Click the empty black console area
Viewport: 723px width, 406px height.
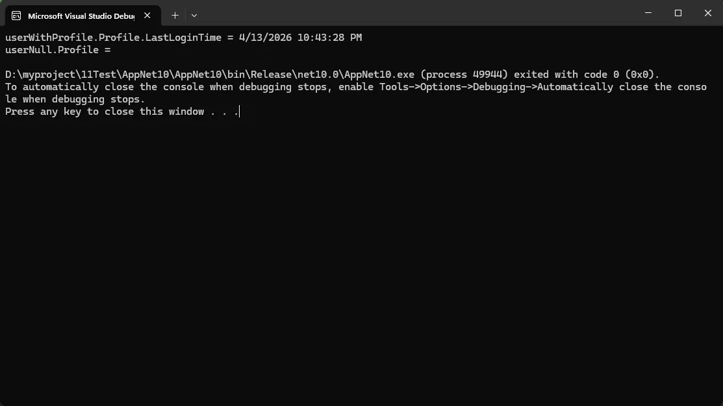[x=361, y=259]
